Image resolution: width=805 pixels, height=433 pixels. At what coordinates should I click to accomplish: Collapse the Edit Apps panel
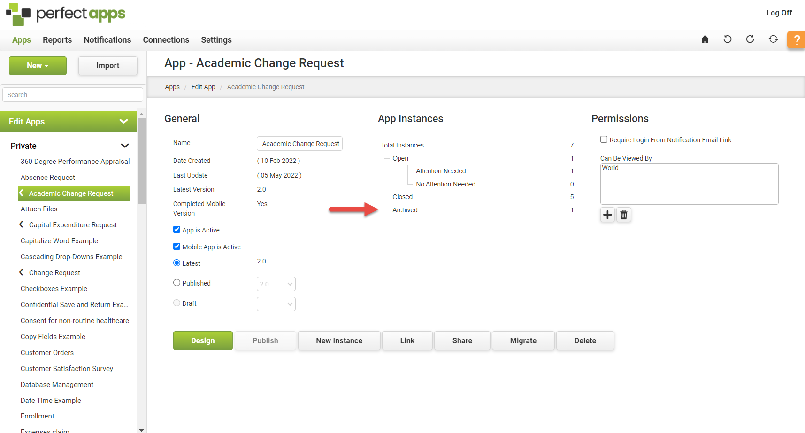coord(123,122)
